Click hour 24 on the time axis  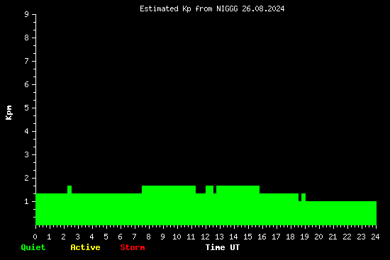[375, 237]
